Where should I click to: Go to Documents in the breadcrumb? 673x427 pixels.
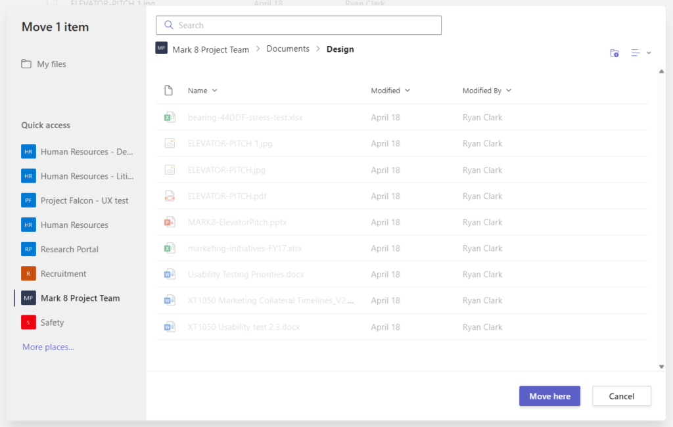point(288,49)
